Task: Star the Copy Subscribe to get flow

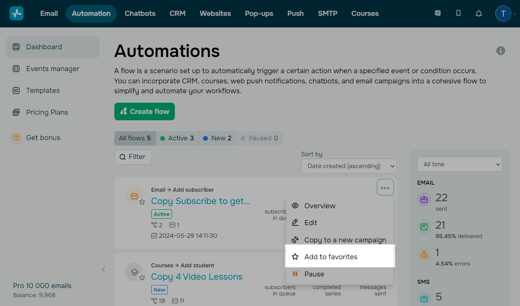Action: [x=142, y=202]
